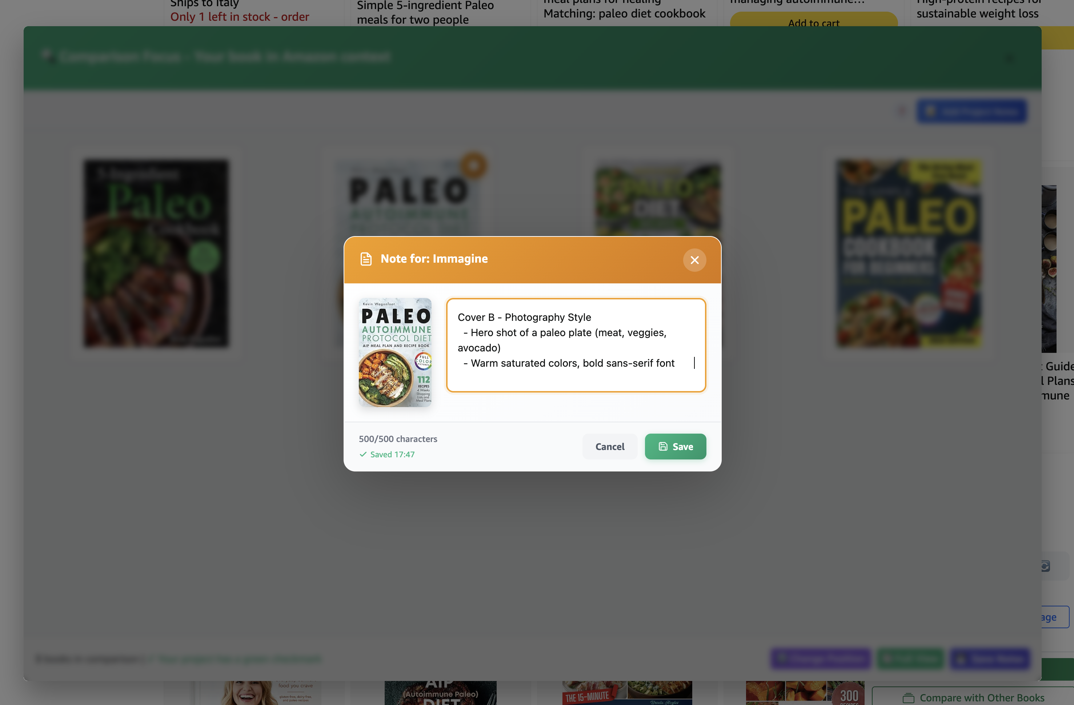The height and width of the screenshot is (705, 1074).
Task: Click inside the Cover B note text area
Action: point(575,344)
